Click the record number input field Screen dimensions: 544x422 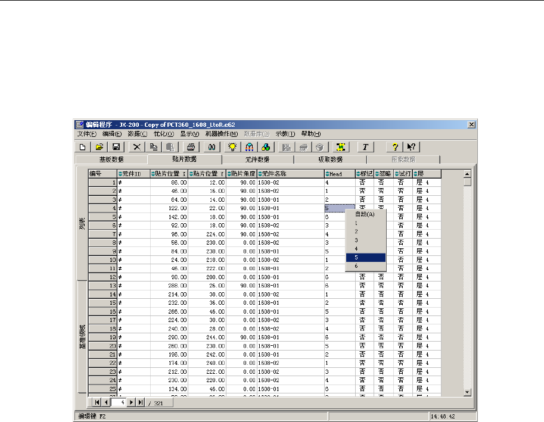(x=119, y=402)
